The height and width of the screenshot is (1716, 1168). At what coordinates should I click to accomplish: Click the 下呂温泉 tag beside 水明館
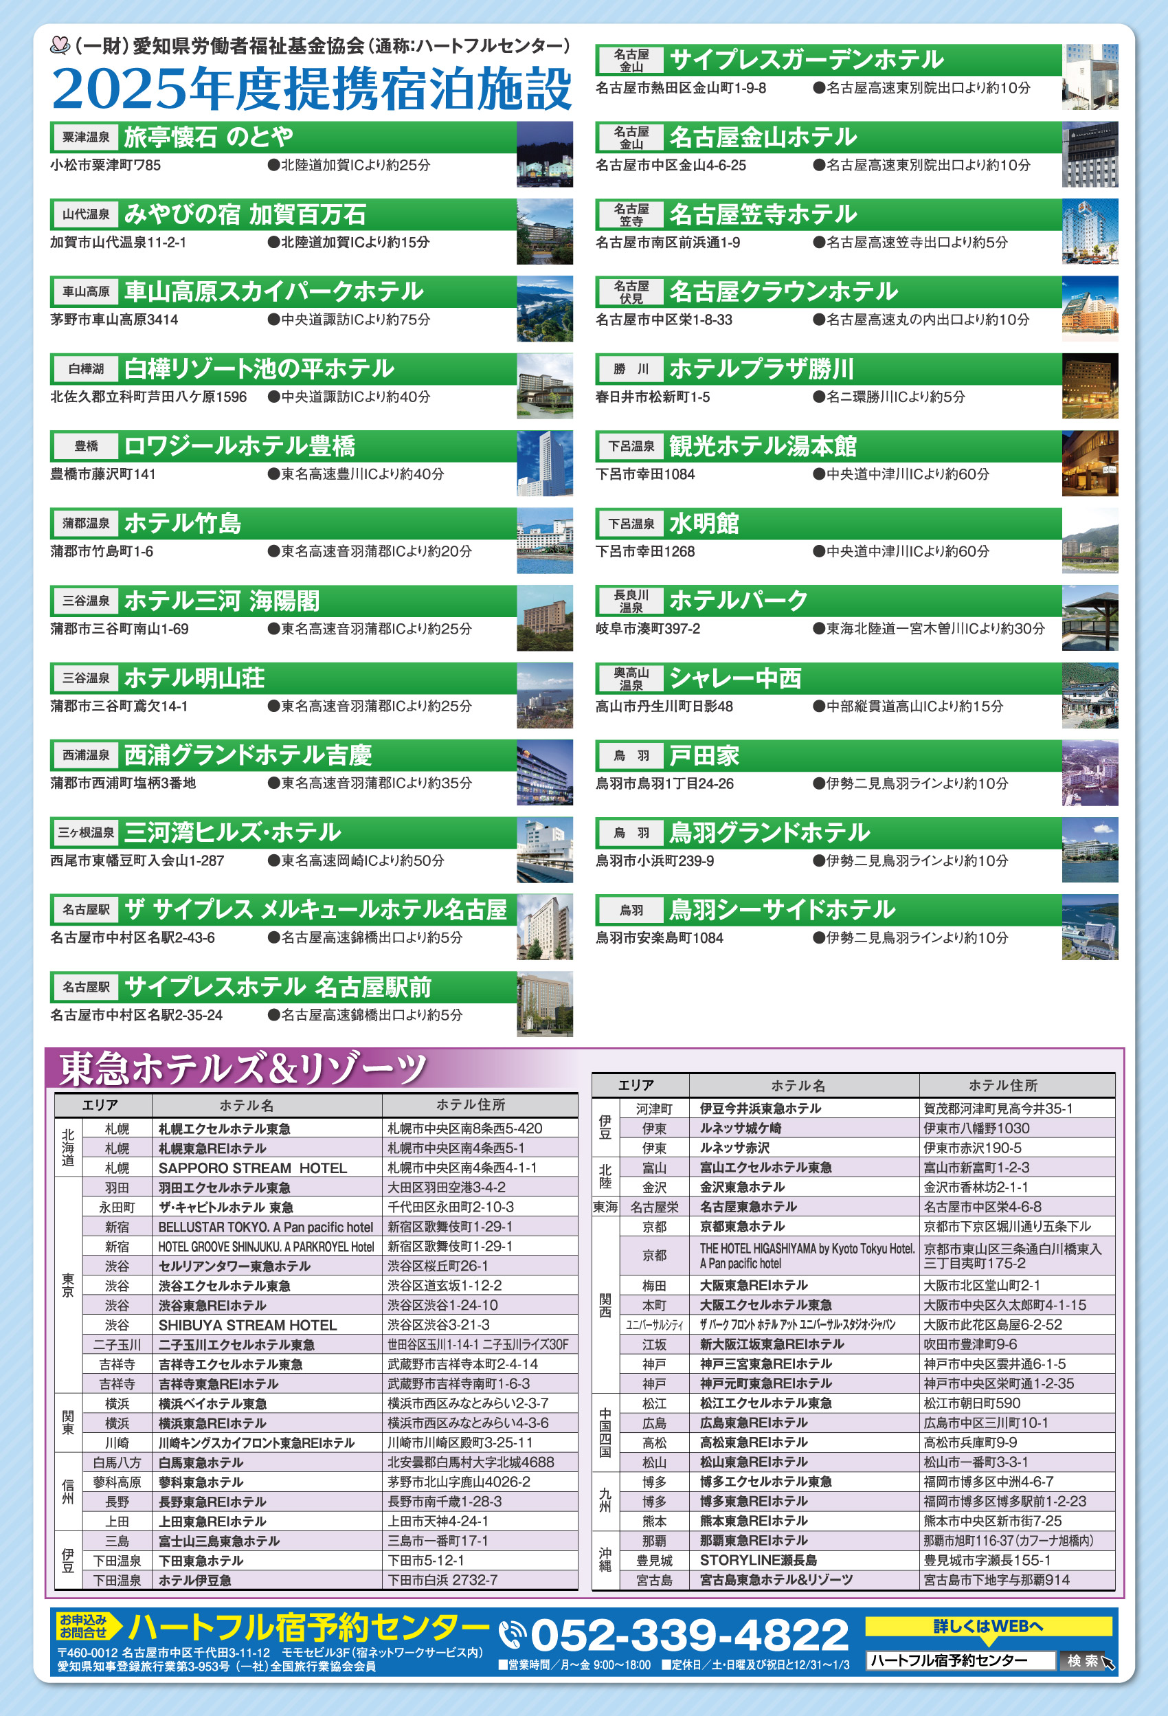[x=631, y=524]
